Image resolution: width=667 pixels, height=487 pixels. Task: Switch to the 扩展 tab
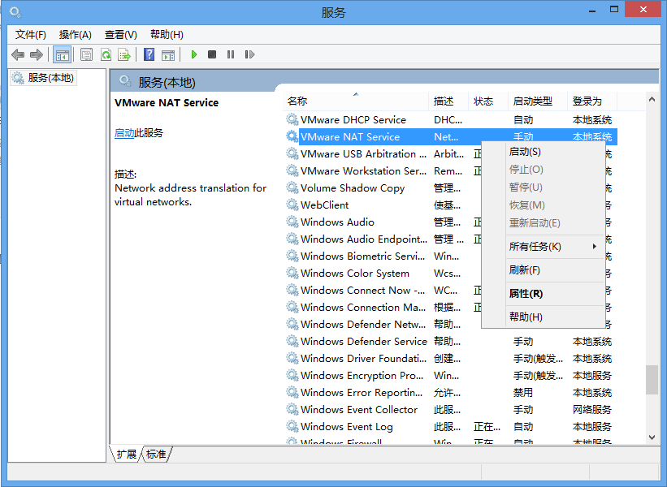click(126, 455)
